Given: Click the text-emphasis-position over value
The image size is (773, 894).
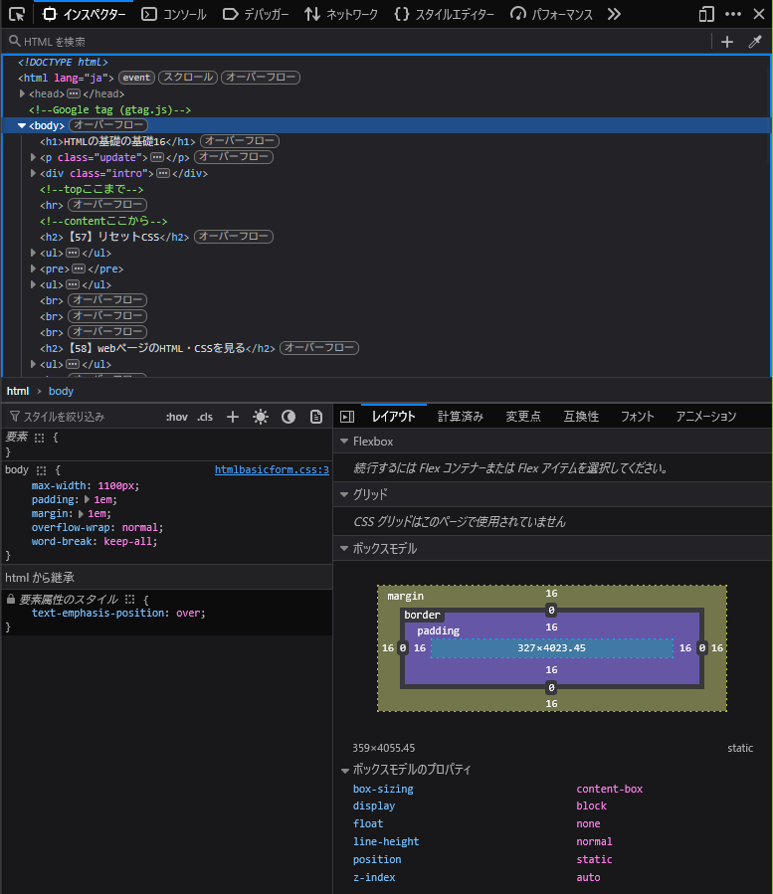Looking at the screenshot, I should [188, 613].
